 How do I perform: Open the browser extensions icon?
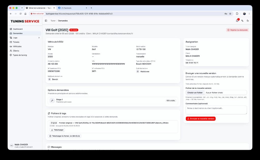coord(237,14)
